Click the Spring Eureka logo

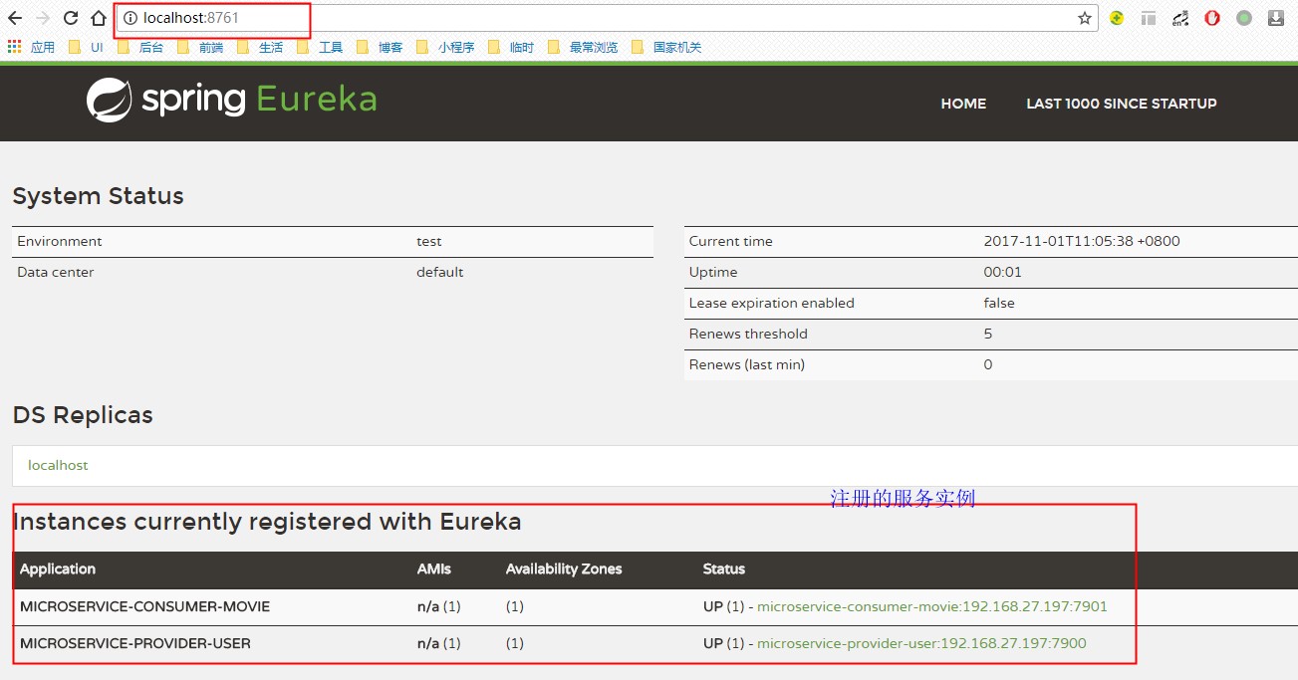231,100
